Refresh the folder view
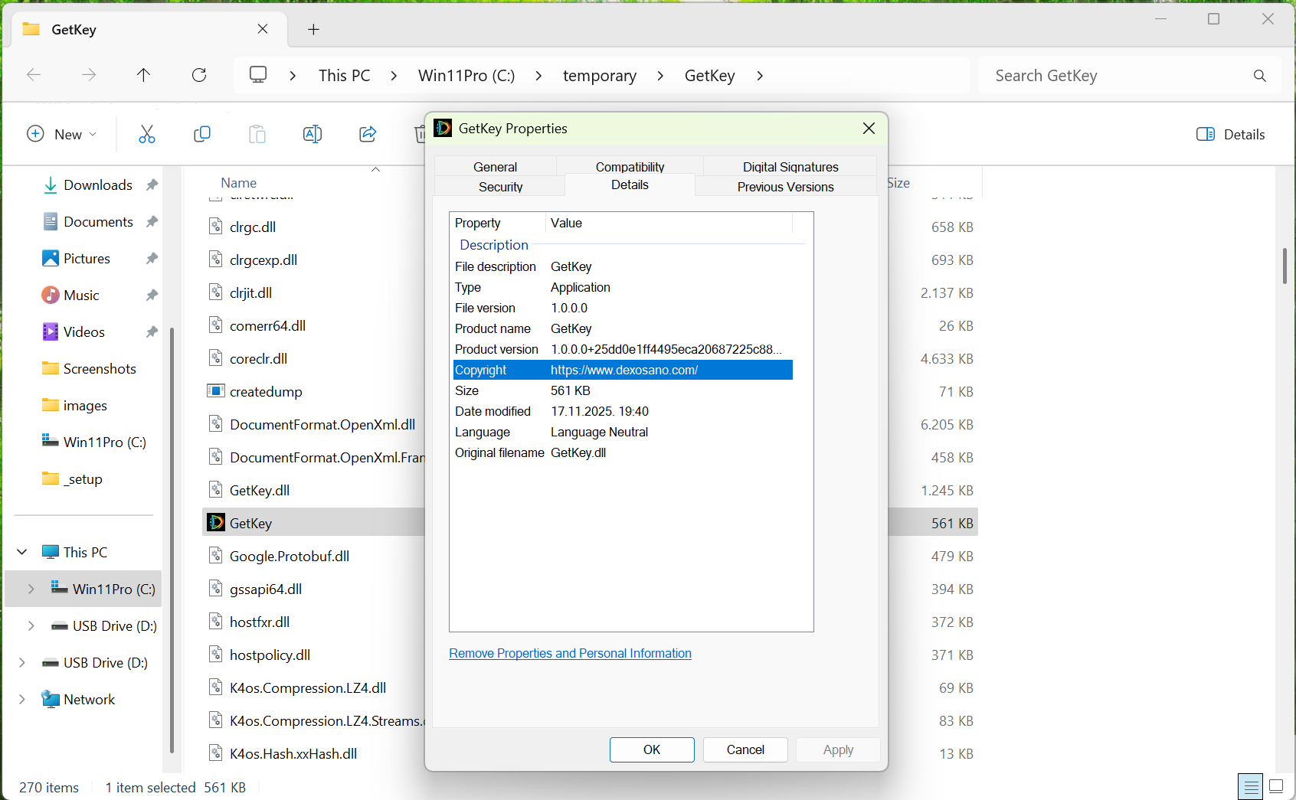The width and height of the screenshot is (1296, 800). (x=198, y=75)
